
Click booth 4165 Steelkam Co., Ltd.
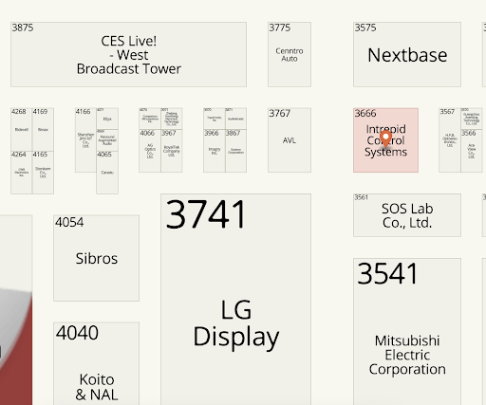click(x=43, y=173)
